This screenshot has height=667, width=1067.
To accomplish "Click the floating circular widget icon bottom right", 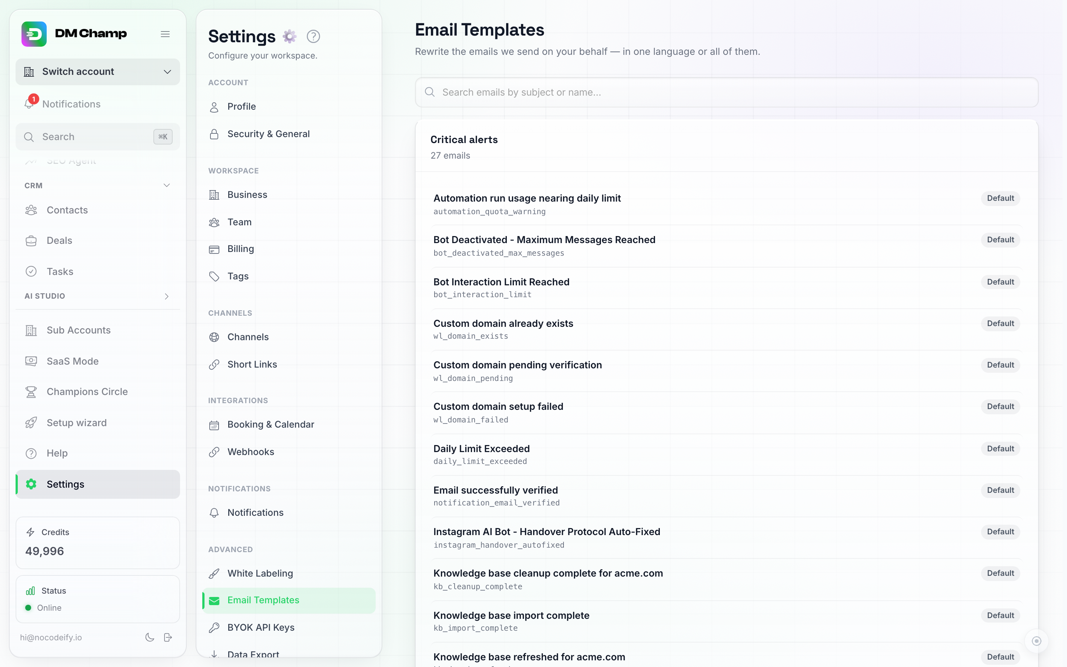I will 1036,641.
